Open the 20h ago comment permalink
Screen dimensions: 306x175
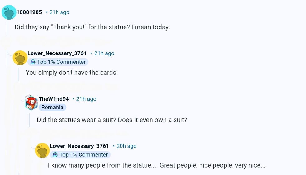pos(126,146)
